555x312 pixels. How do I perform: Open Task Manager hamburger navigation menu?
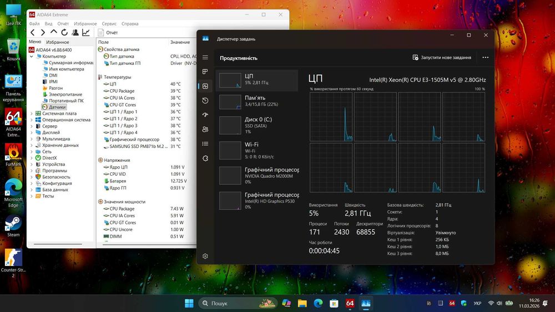pyautogui.click(x=205, y=57)
